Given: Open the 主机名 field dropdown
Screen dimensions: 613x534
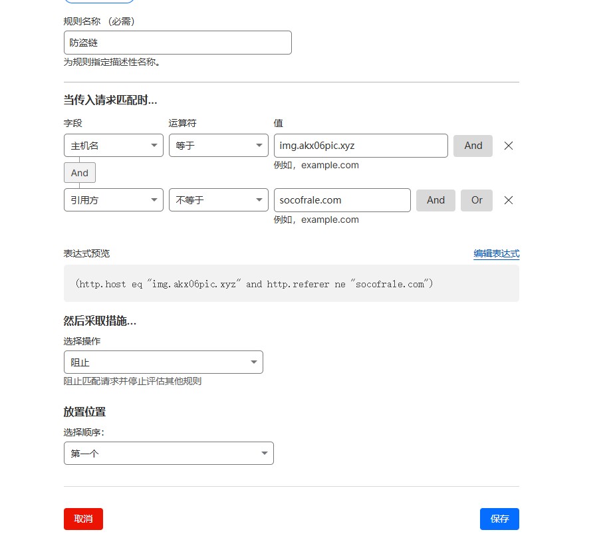Looking at the screenshot, I should click(x=114, y=146).
